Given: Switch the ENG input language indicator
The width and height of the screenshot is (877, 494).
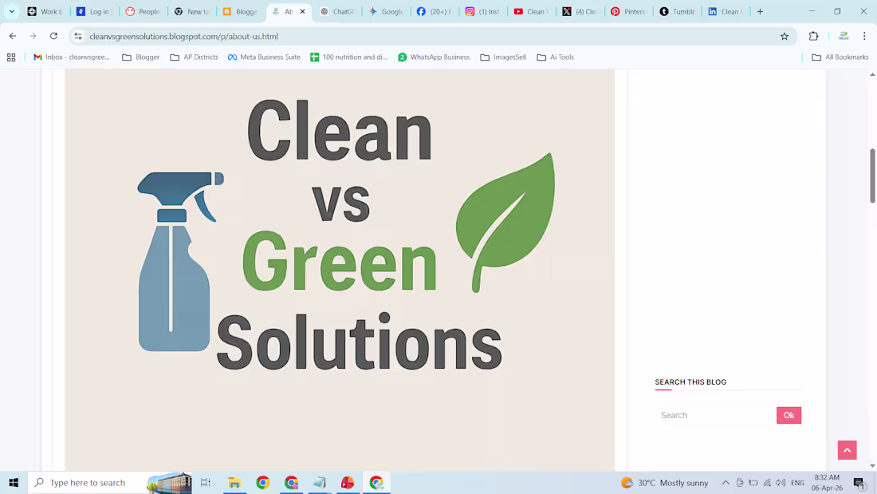Looking at the screenshot, I should tap(797, 482).
